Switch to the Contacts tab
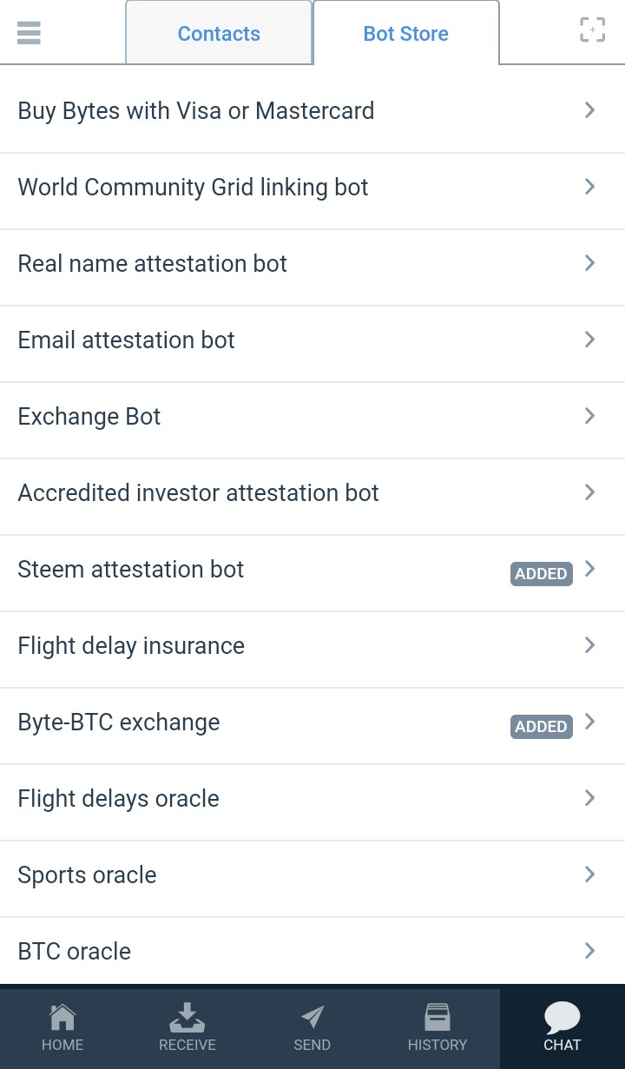The image size is (625, 1069). [219, 34]
